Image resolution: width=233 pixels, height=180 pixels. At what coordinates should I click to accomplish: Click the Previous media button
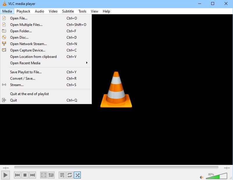[17, 175]
